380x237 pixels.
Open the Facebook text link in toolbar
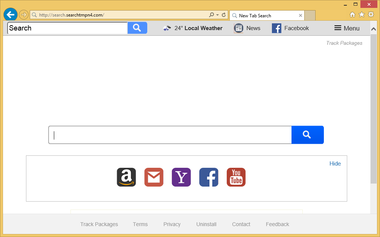click(x=297, y=28)
